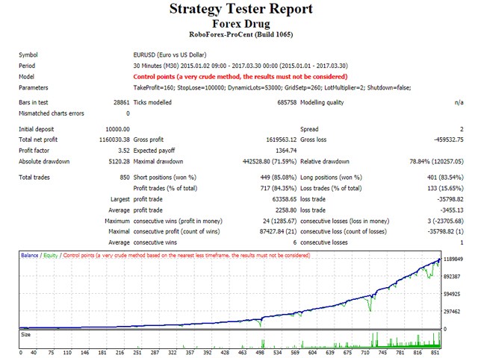Select the 'EURUSD (Euro vs US Dollar)' value
Viewport: 478px width, 358px height.
coord(170,54)
